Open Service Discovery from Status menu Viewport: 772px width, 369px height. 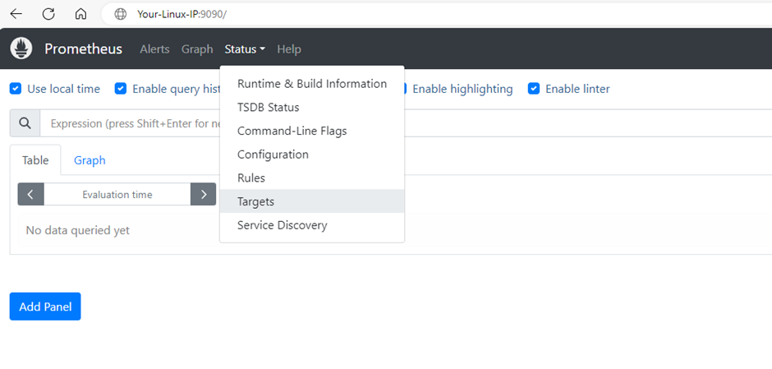[282, 225]
